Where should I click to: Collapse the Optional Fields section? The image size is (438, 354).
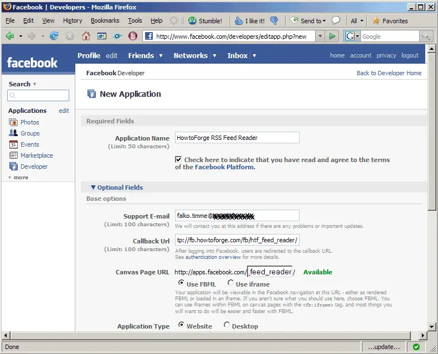point(117,188)
